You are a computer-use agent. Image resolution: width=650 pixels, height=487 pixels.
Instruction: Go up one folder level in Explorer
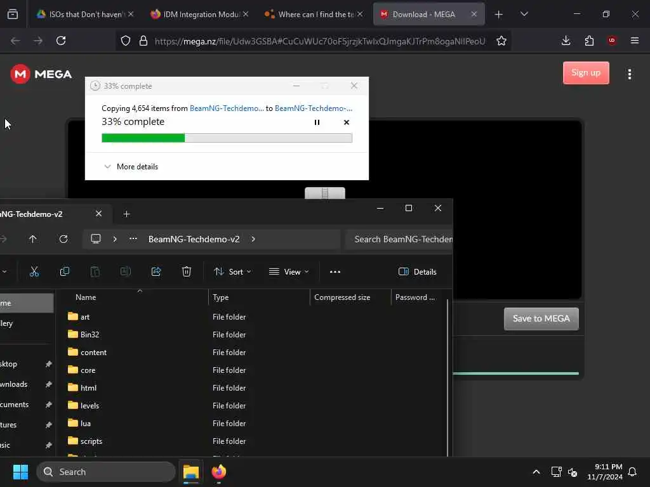click(x=33, y=239)
